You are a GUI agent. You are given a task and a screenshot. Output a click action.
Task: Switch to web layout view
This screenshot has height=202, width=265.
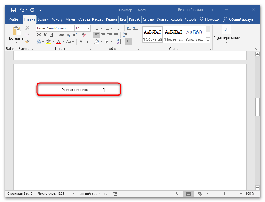(x=199, y=193)
